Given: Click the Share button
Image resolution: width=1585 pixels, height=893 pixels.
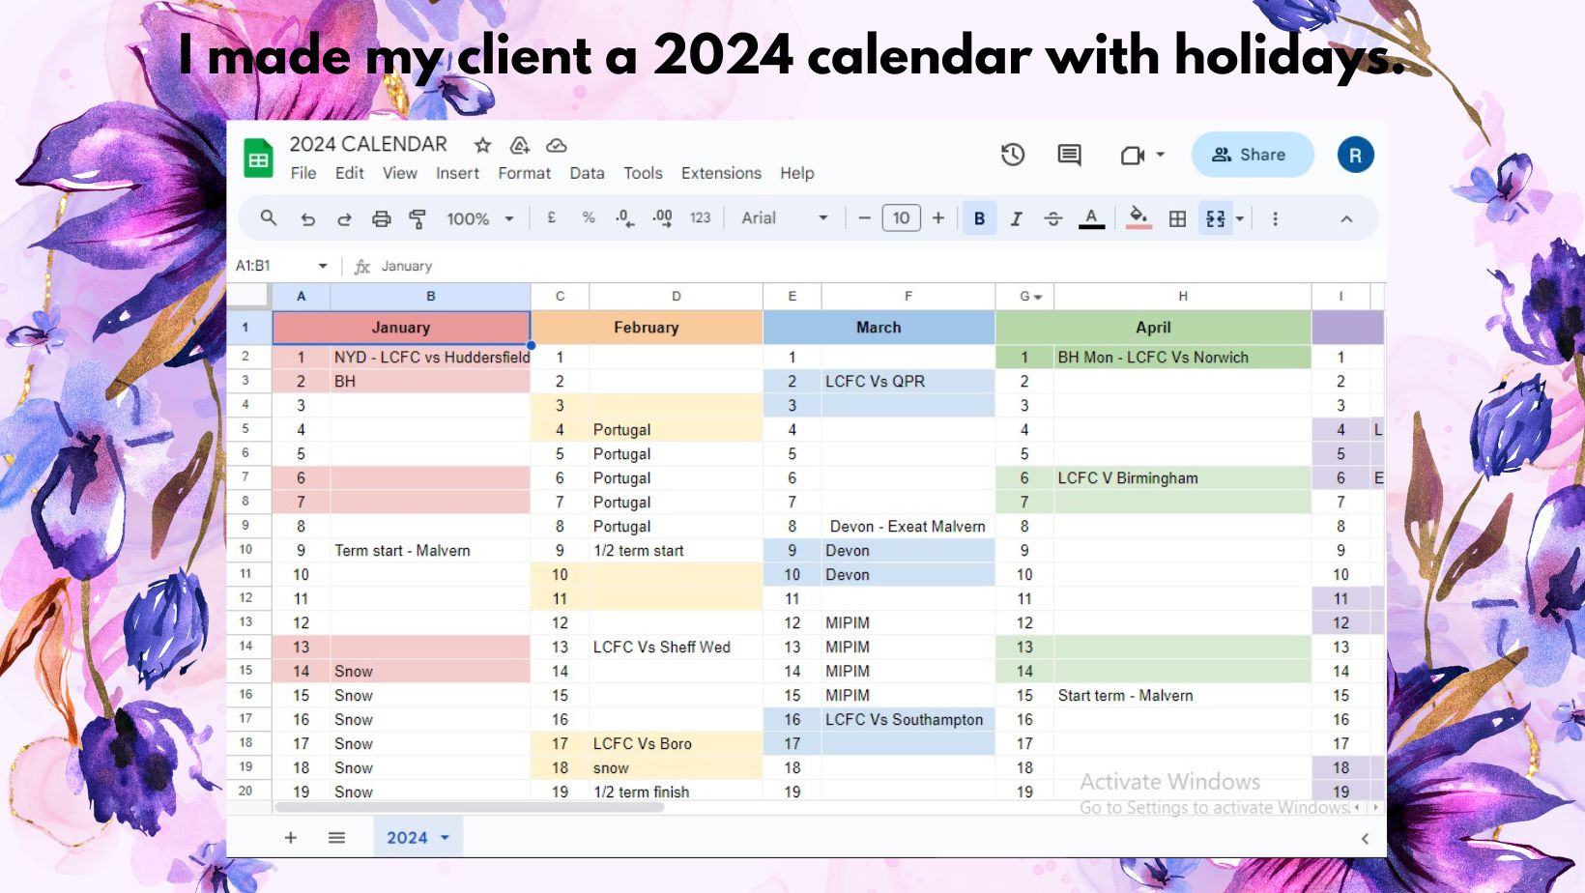Looking at the screenshot, I should (1252, 155).
